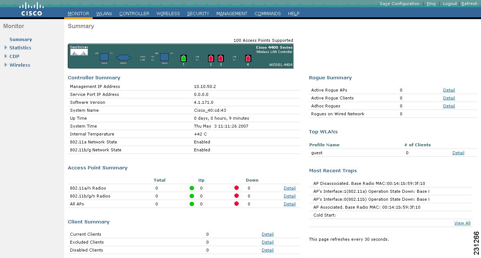Open the HELP menu
This screenshot has width=481, height=258.
294,14
